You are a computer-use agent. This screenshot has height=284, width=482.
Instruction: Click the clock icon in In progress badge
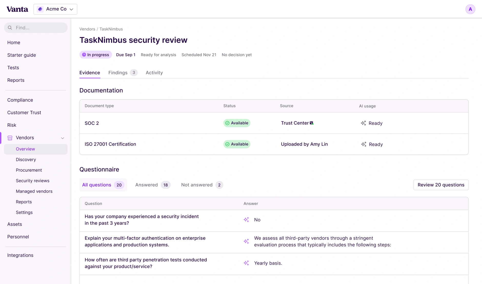pyautogui.click(x=84, y=55)
